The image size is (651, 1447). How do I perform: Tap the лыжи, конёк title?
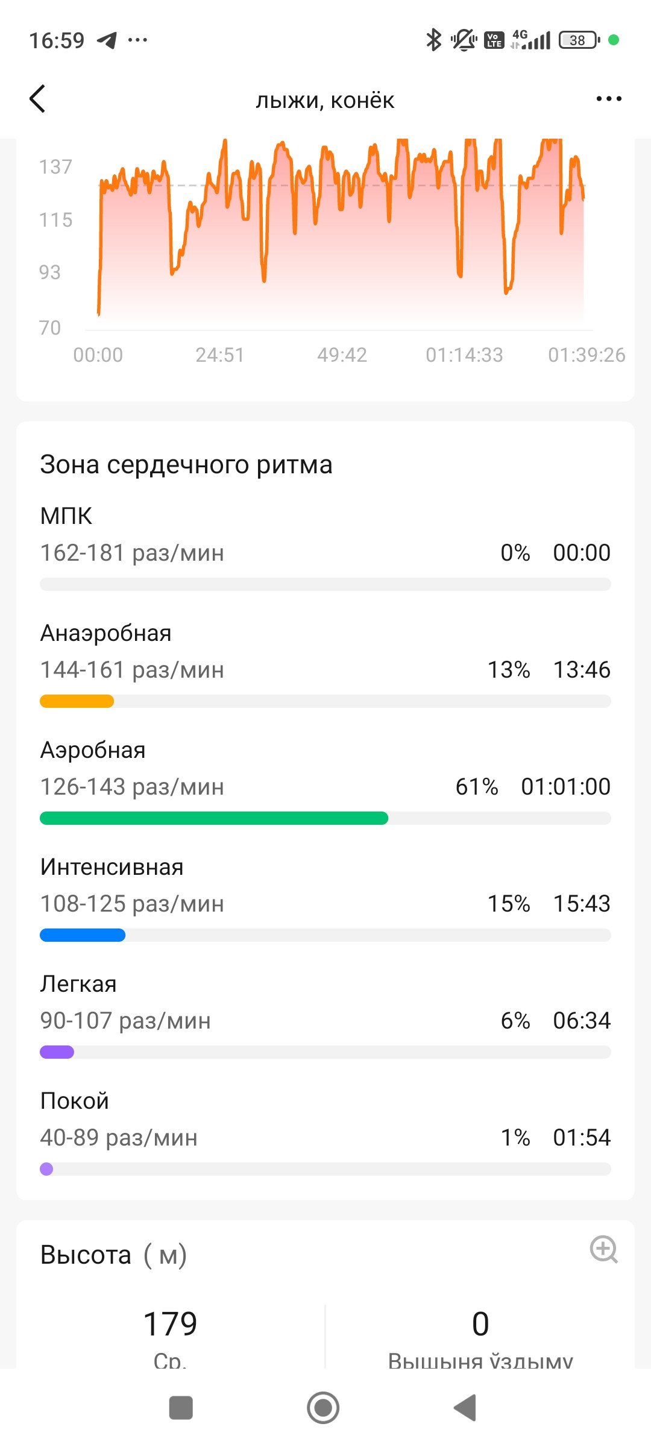click(x=325, y=100)
